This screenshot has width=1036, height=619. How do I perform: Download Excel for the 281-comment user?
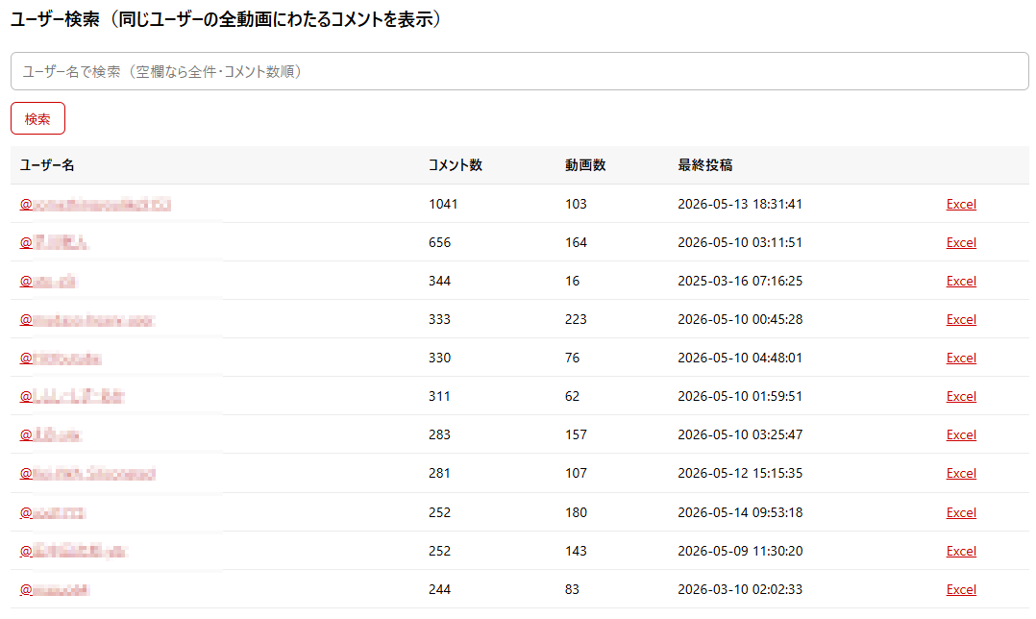961,473
